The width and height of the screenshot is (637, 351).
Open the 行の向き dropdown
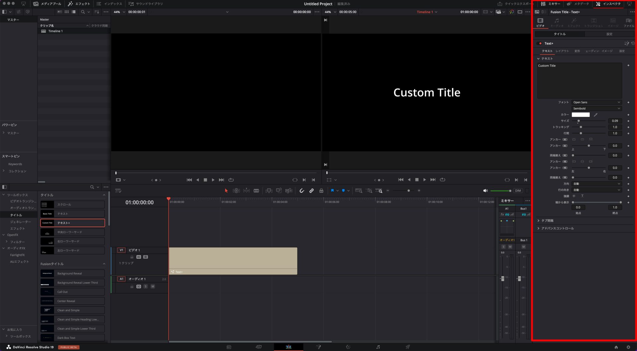coord(597,190)
